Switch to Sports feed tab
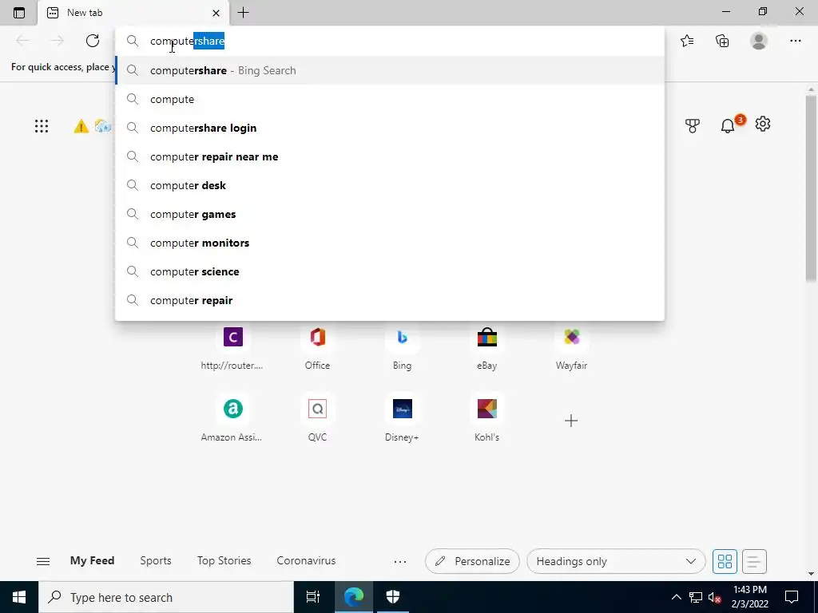 (x=156, y=561)
